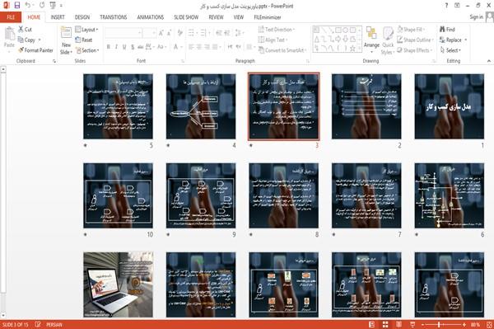Open the font name combo box
The height and width of the screenshot is (329, 494).
[123, 33]
